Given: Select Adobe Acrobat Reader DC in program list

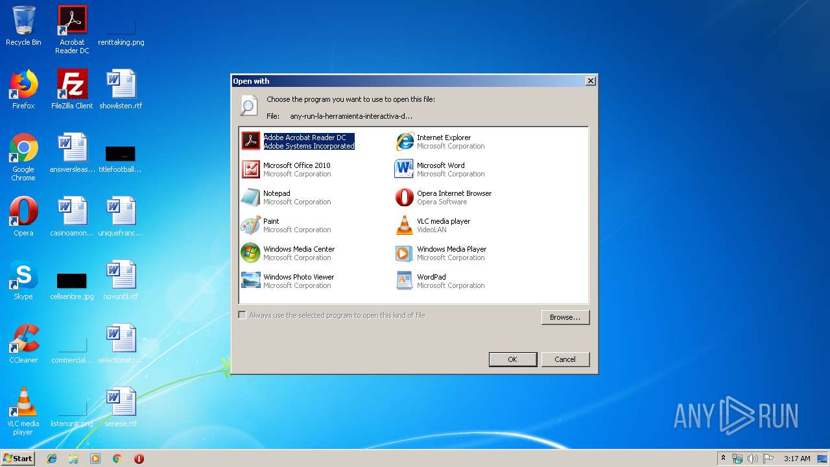Looking at the screenshot, I should (298, 141).
